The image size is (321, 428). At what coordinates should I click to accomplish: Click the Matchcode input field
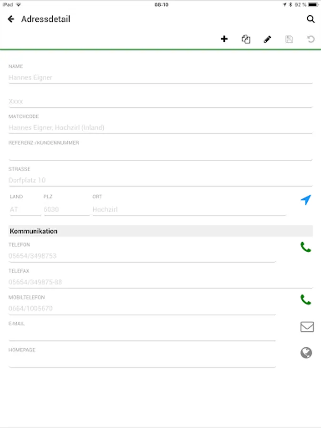click(160, 127)
